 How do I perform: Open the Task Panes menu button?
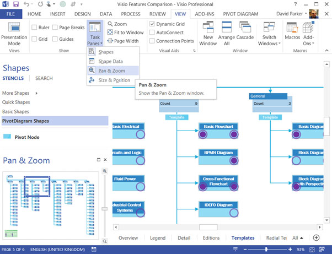95,34
